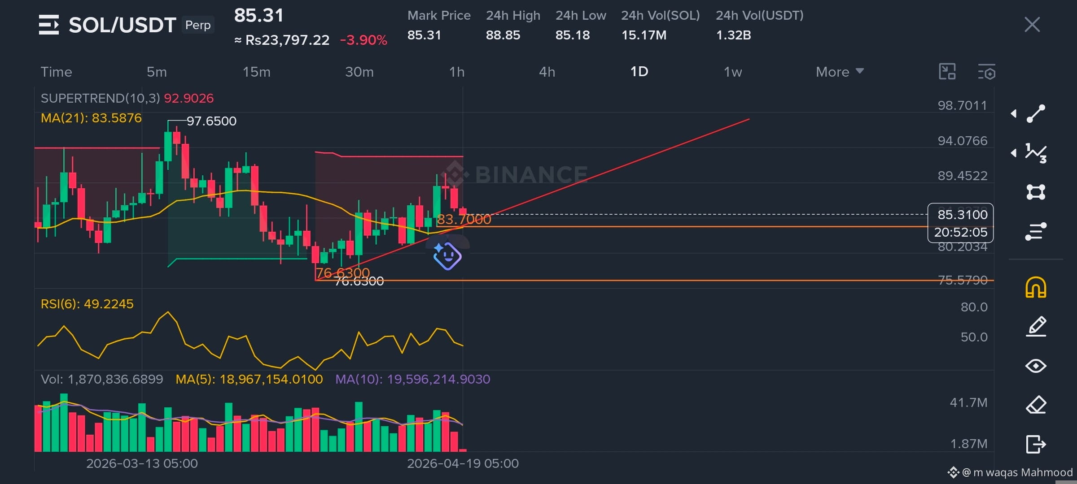The height and width of the screenshot is (484, 1077).
Task: Expand wave pattern tool variants arrow
Action: (1014, 153)
